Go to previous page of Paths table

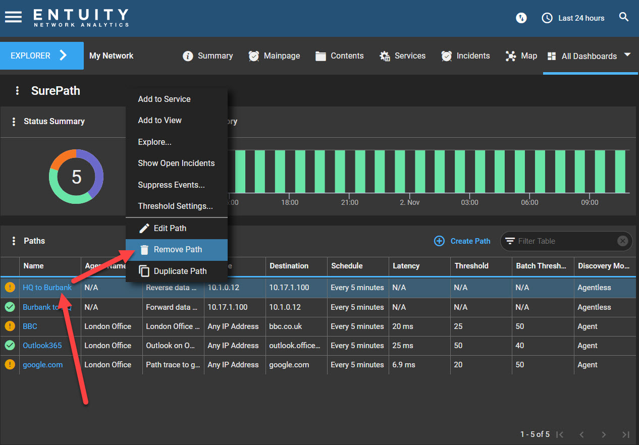[x=581, y=434]
